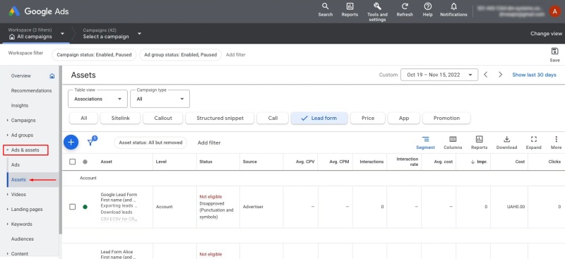Screen dimensions: 565x259
Task: Open the Columns tool
Action: pos(453,143)
